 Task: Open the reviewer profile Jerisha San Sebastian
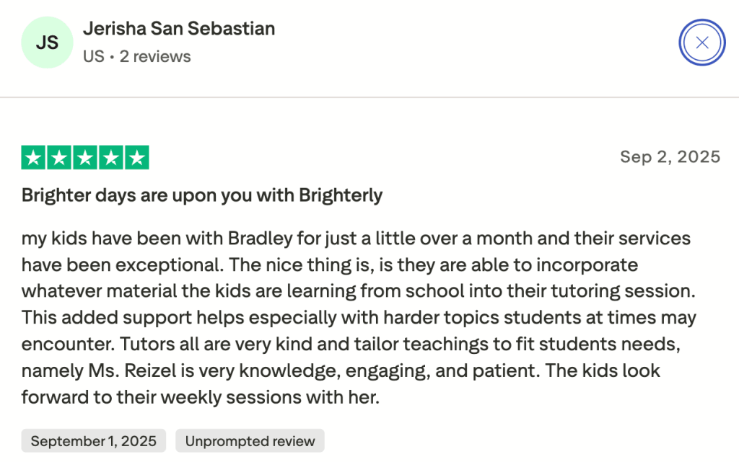[179, 29]
